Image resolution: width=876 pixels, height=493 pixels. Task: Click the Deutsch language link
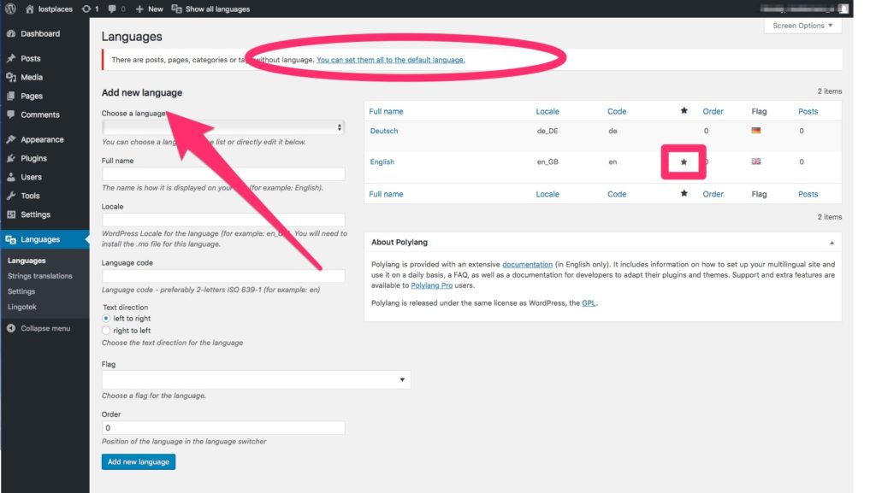(x=384, y=131)
